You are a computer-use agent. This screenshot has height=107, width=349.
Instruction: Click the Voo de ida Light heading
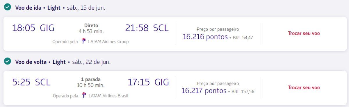(38, 8)
